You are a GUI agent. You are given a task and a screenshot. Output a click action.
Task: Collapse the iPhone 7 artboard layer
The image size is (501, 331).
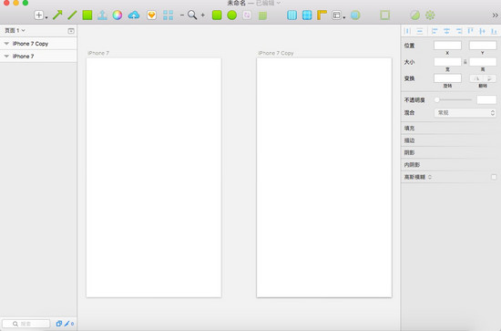tap(6, 57)
